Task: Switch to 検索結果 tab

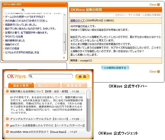Action: click(74, 85)
